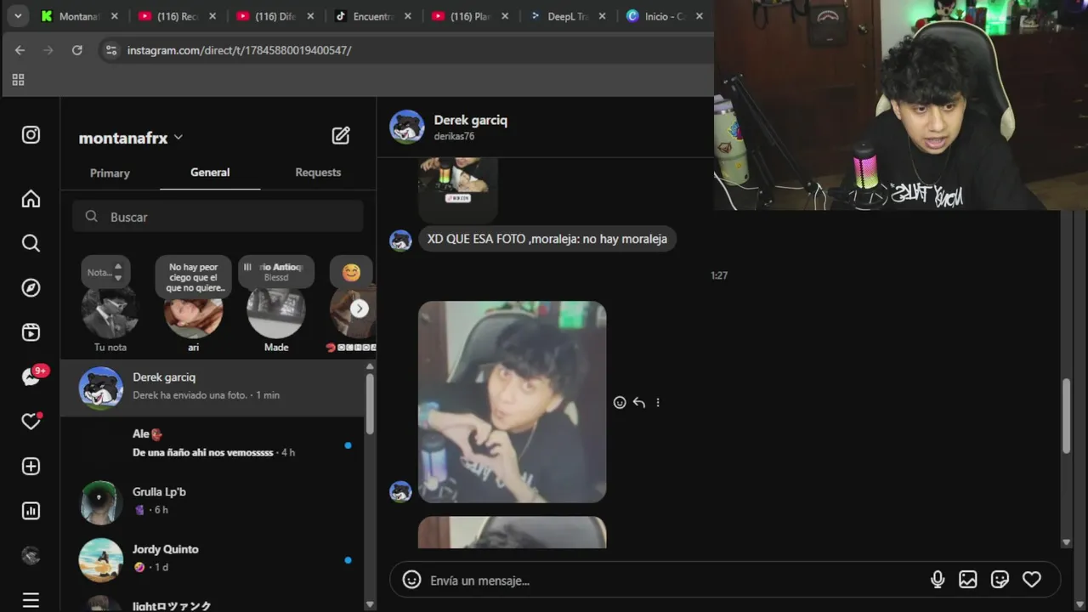Open the Grulla Lp'b conversation
Screen dimensions: 1088x612
click(212, 502)
